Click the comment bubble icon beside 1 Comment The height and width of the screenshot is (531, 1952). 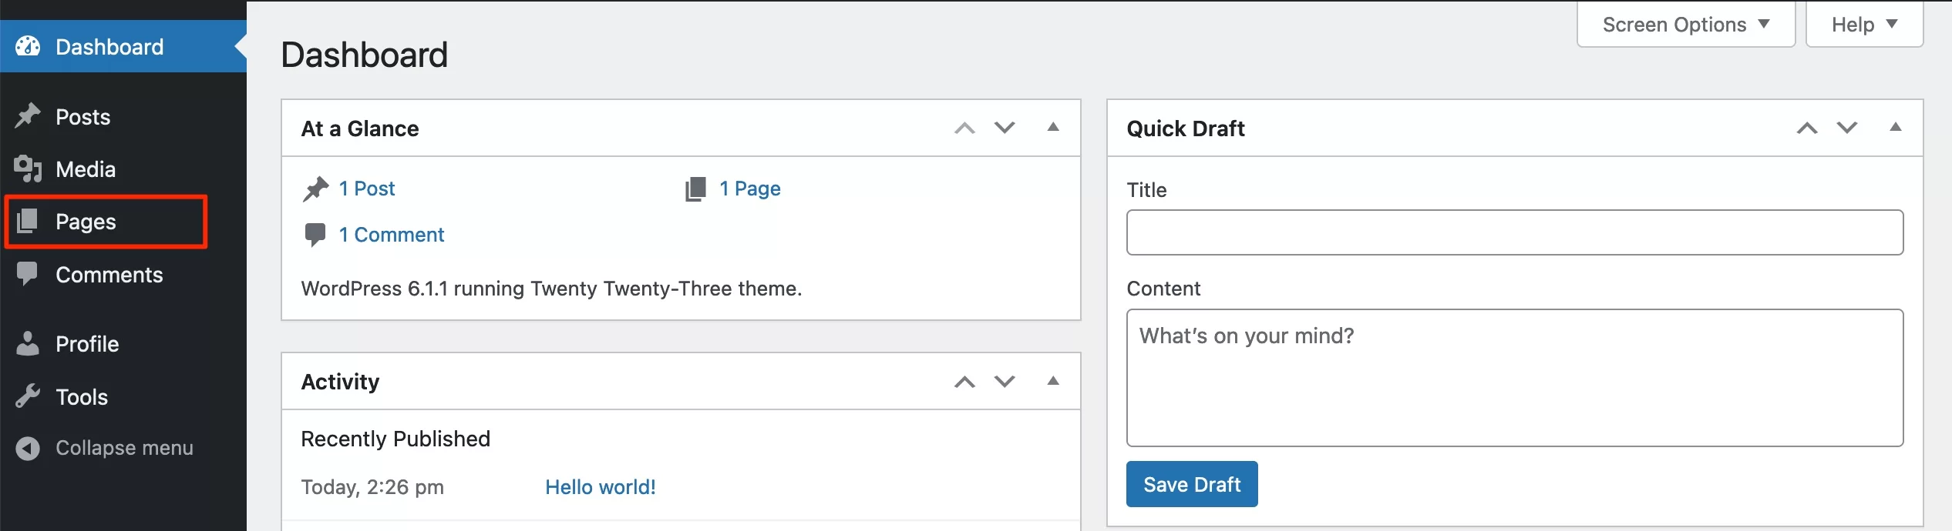tap(315, 235)
